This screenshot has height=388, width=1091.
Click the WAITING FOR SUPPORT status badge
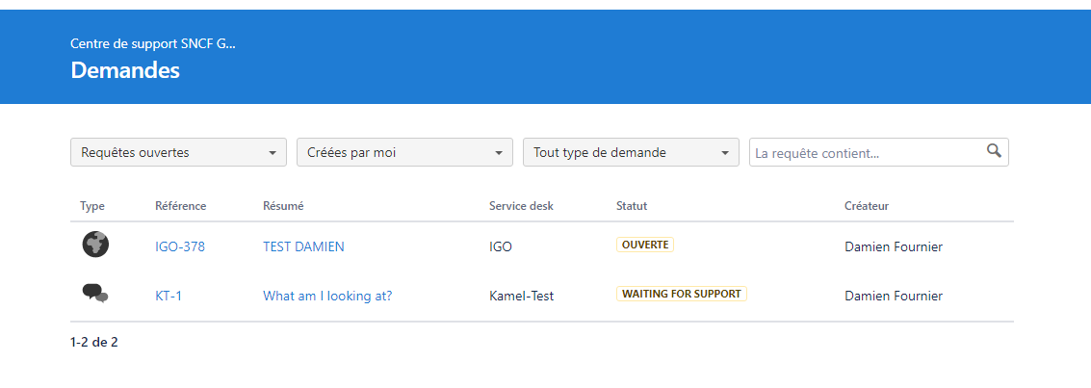[681, 294]
